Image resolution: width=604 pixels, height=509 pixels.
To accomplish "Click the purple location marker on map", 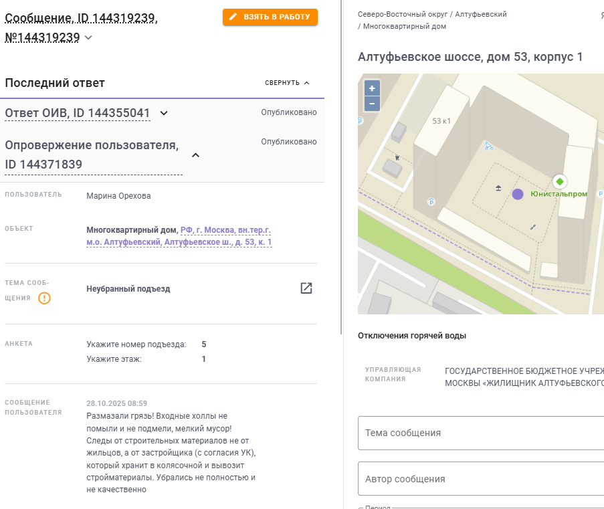I will (x=518, y=194).
